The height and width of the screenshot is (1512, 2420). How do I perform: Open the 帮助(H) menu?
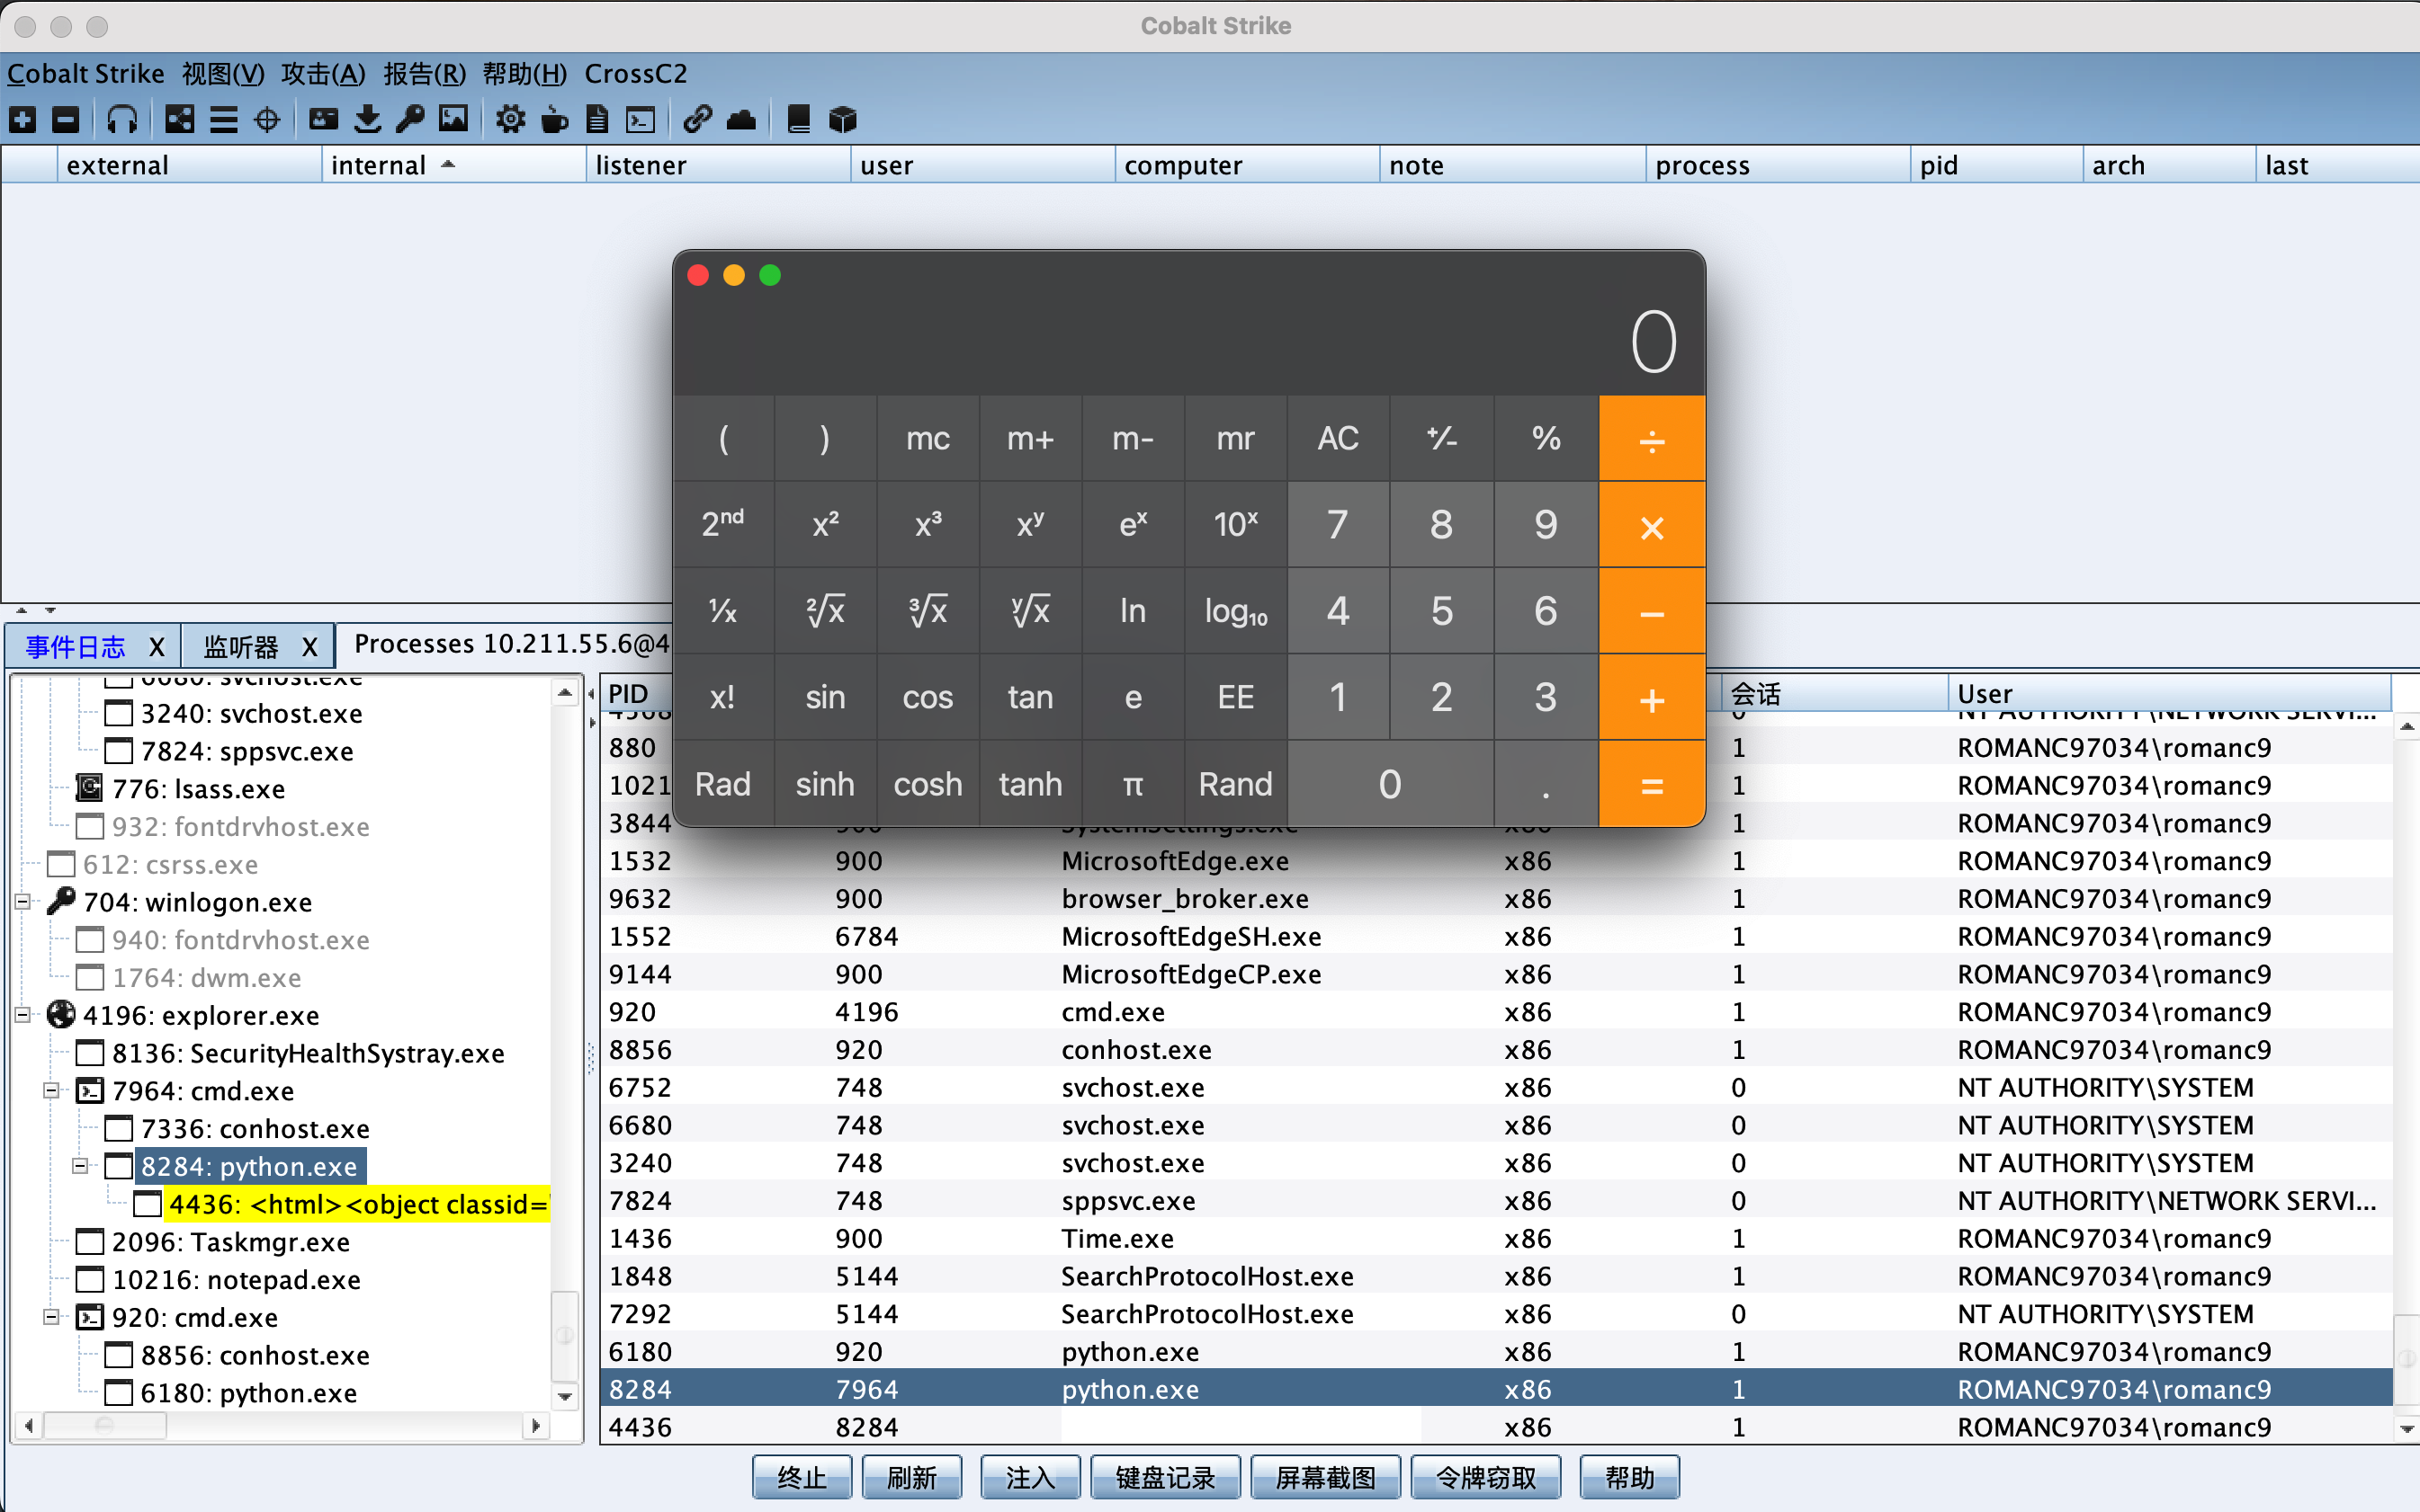click(x=524, y=74)
